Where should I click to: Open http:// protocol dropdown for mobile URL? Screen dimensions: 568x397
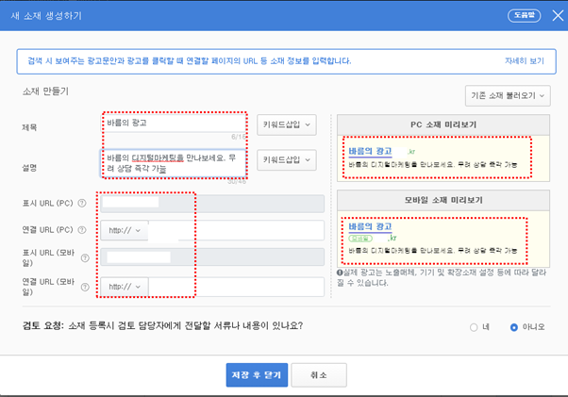point(125,287)
